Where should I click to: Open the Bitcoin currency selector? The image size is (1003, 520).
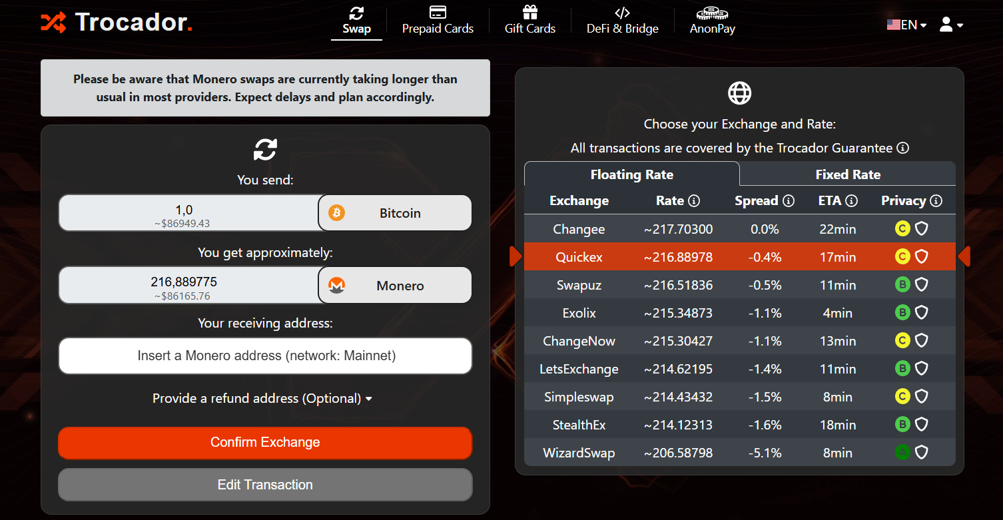[x=395, y=213]
